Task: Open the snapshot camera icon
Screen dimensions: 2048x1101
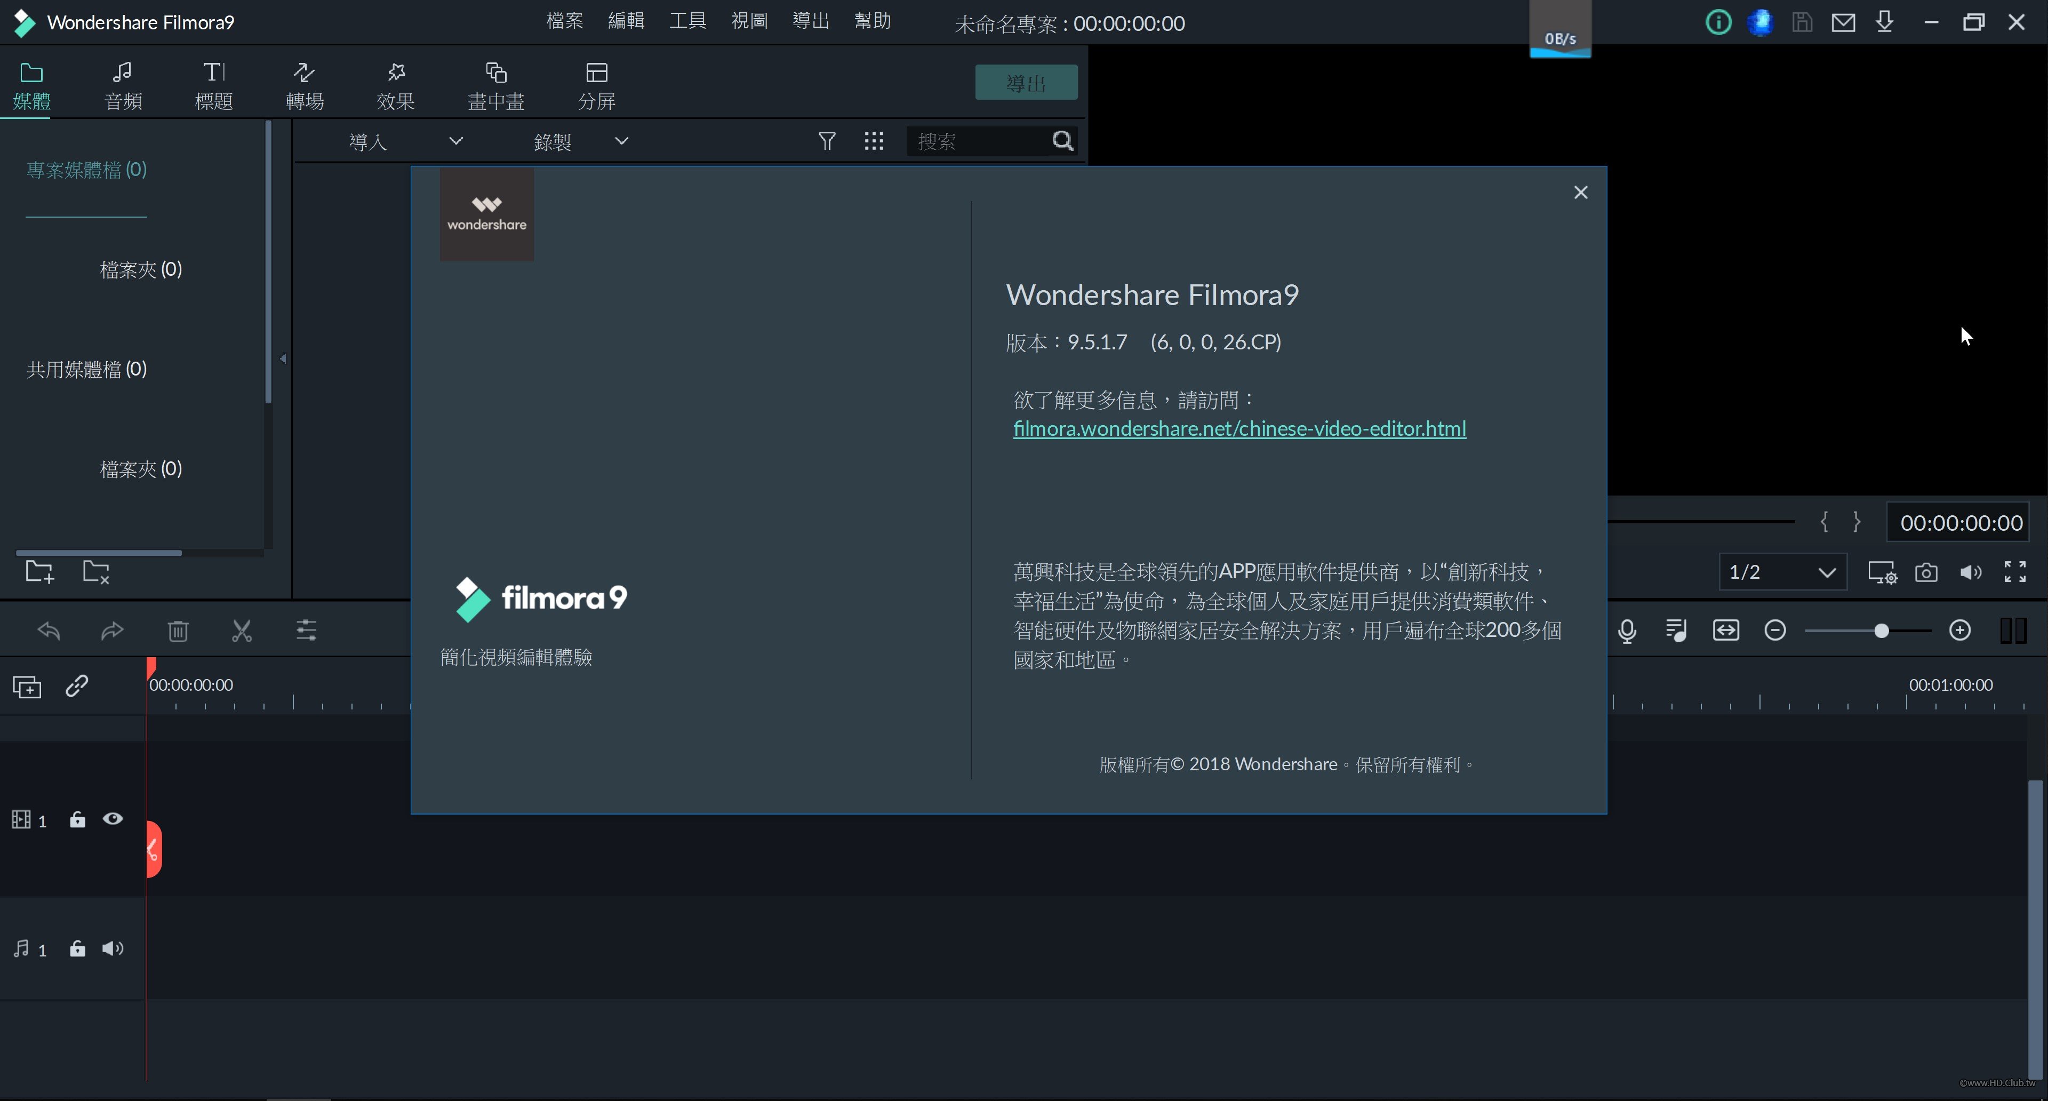Action: pos(1925,572)
